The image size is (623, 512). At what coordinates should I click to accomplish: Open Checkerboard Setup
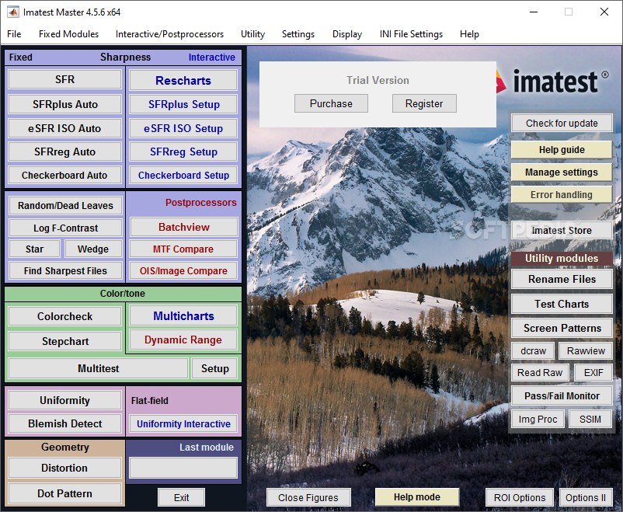click(x=183, y=175)
